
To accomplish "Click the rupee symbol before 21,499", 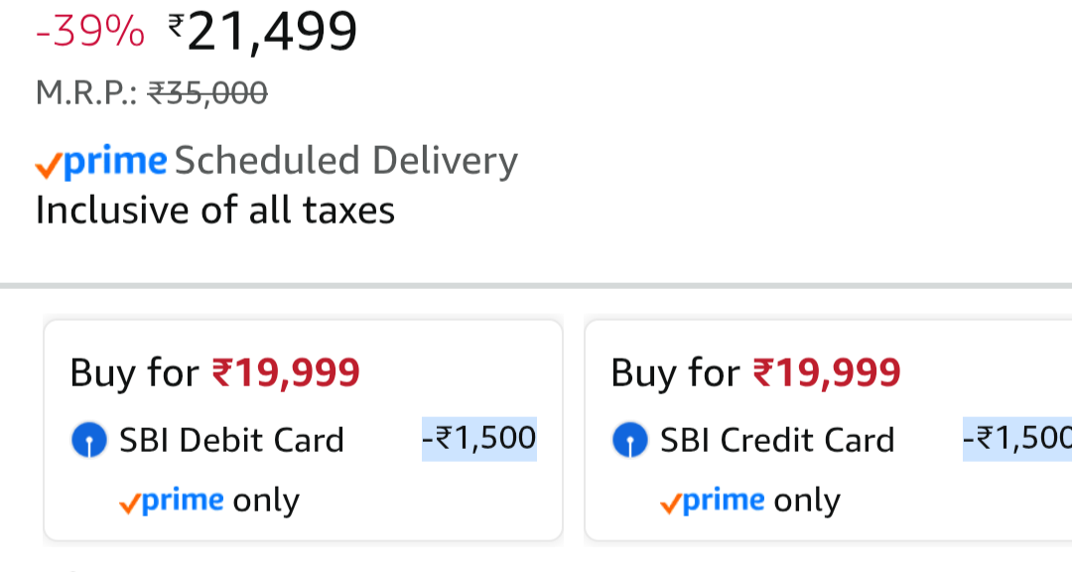I will coord(177,25).
